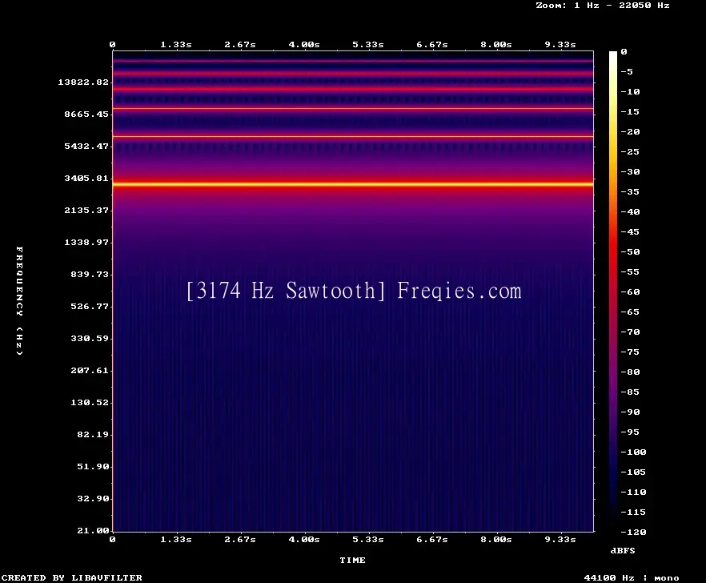This screenshot has width=706, height=583.
Task: Click the thin harmonic line just above 5432.47
Action: [x=353, y=136]
